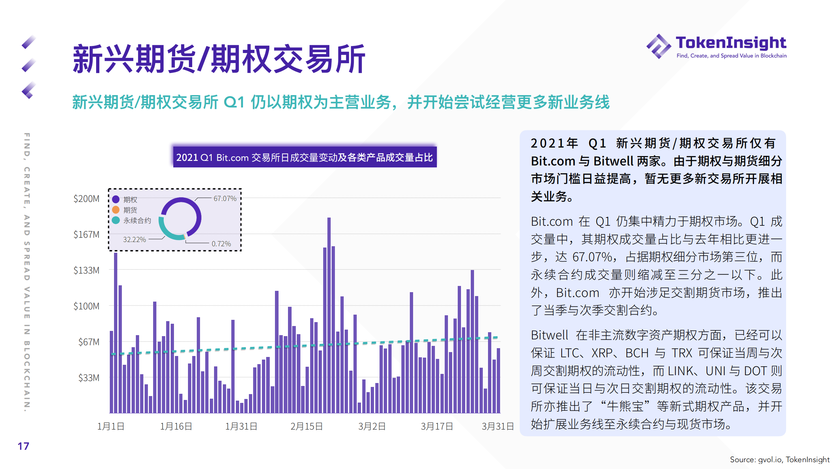Click the Source gvol.io TokenInsight text
Image resolution: width=834 pixels, height=469 pixels.
(779, 460)
